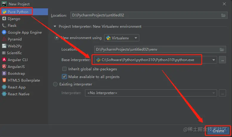This screenshot has height=137, width=232.
Task: Click the Pure Python snake icon
Action: 4,12
